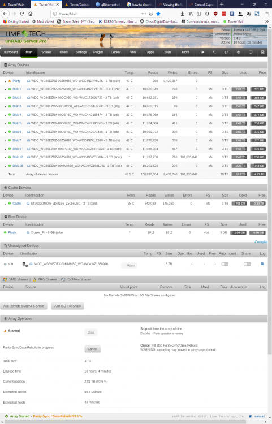Click Add Remote SMB/NFS Share button
Screen dimensions: 272x424
pyautogui.click(x=24, y=306)
